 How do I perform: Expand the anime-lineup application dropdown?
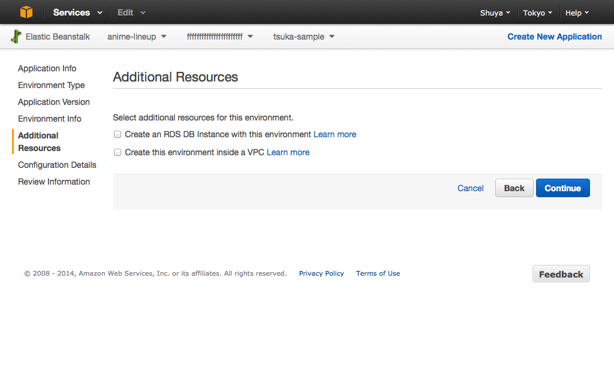[137, 37]
